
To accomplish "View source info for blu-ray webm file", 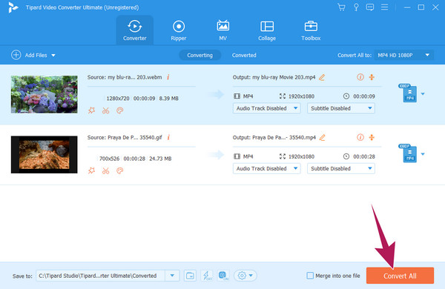I will pos(168,77).
